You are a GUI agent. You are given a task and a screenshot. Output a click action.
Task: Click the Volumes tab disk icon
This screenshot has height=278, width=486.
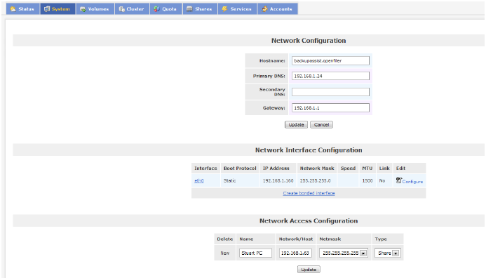[x=83, y=9]
